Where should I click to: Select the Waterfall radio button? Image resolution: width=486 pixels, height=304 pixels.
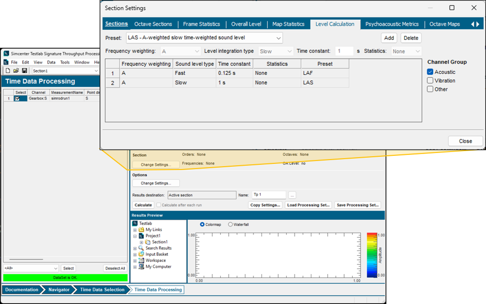(x=230, y=224)
